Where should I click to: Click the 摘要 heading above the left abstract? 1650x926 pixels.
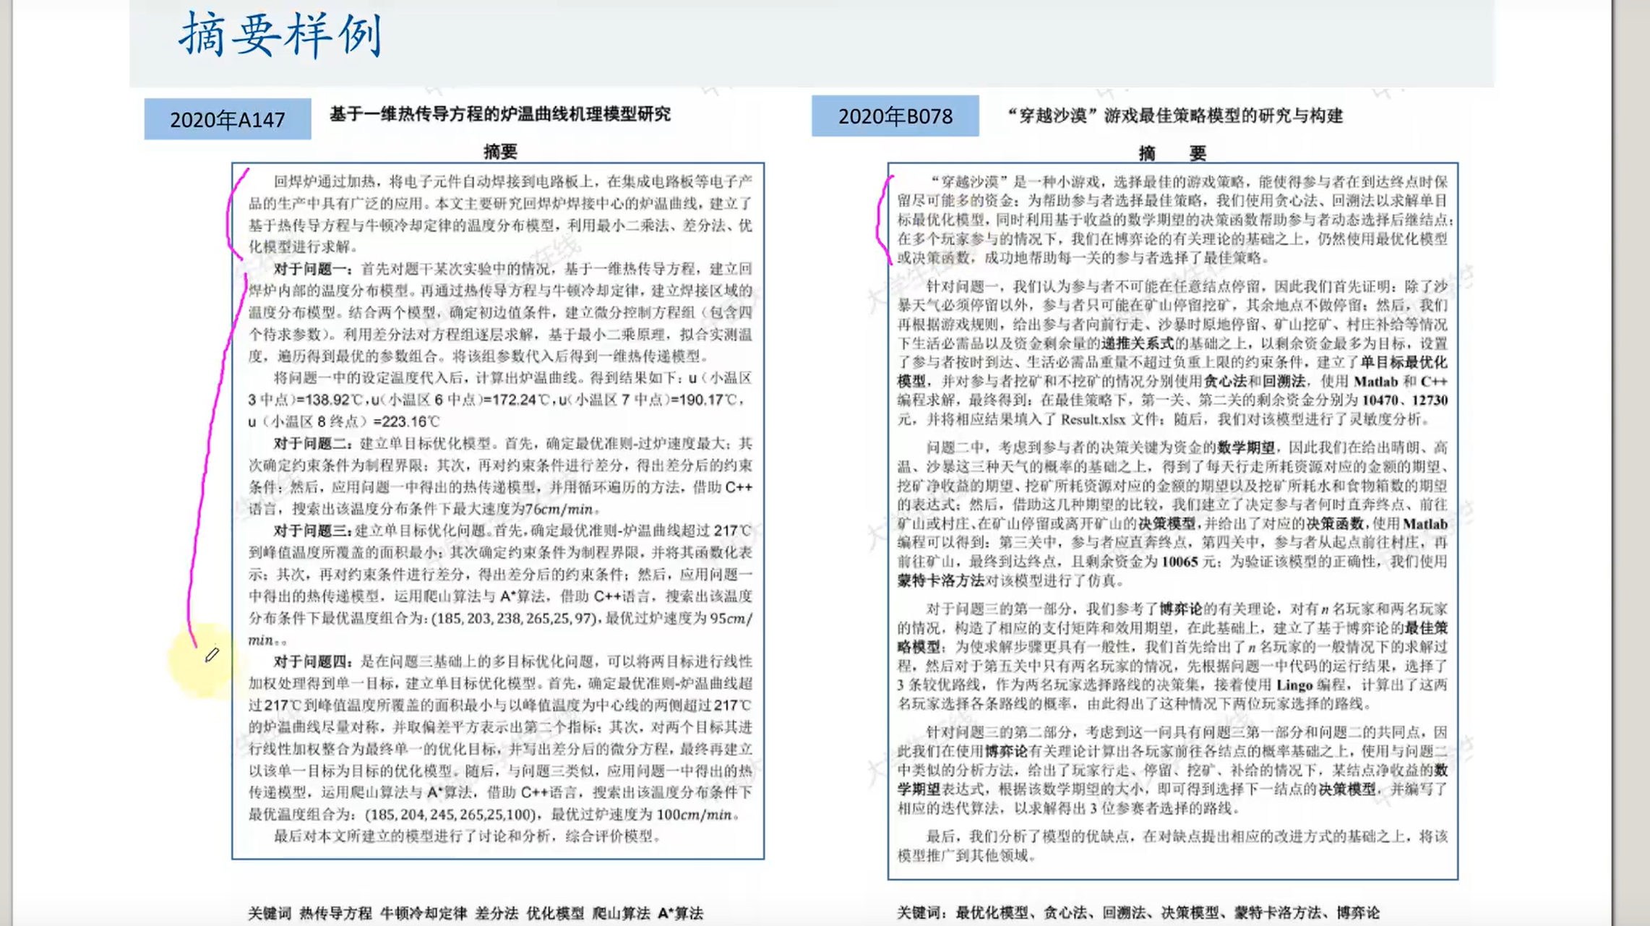tap(500, 151)
